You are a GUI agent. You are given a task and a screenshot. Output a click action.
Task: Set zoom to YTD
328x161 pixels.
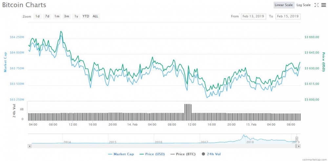click(86, 16)
